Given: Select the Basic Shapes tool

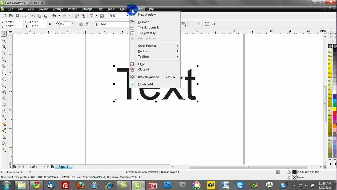Looking at the screenshot, I should coord(4,92).
